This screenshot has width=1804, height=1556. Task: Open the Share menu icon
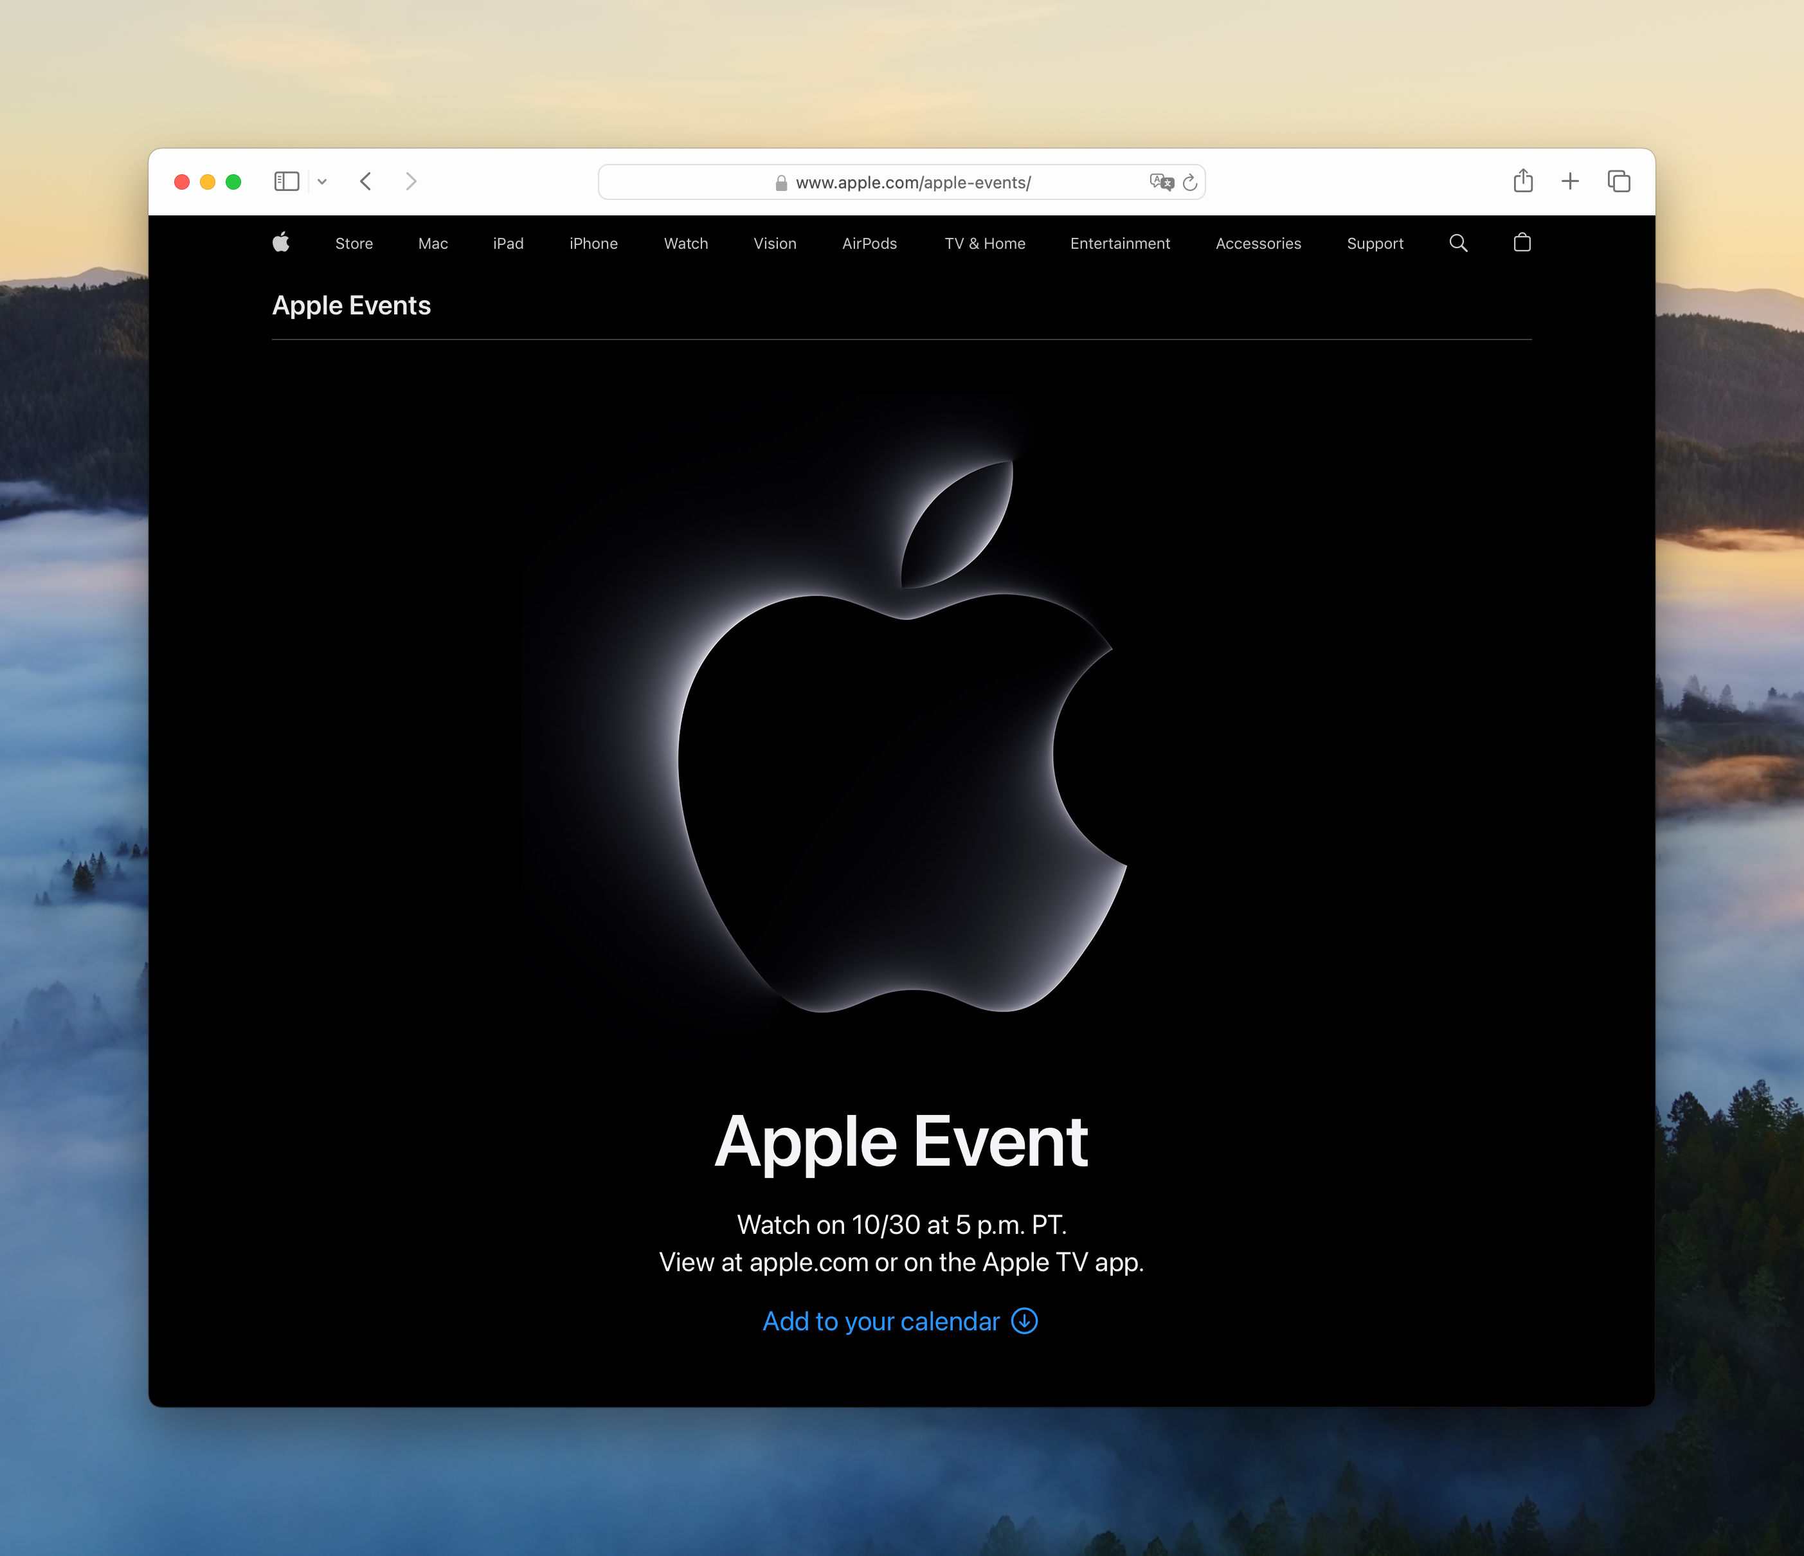tap(1523, 180)
